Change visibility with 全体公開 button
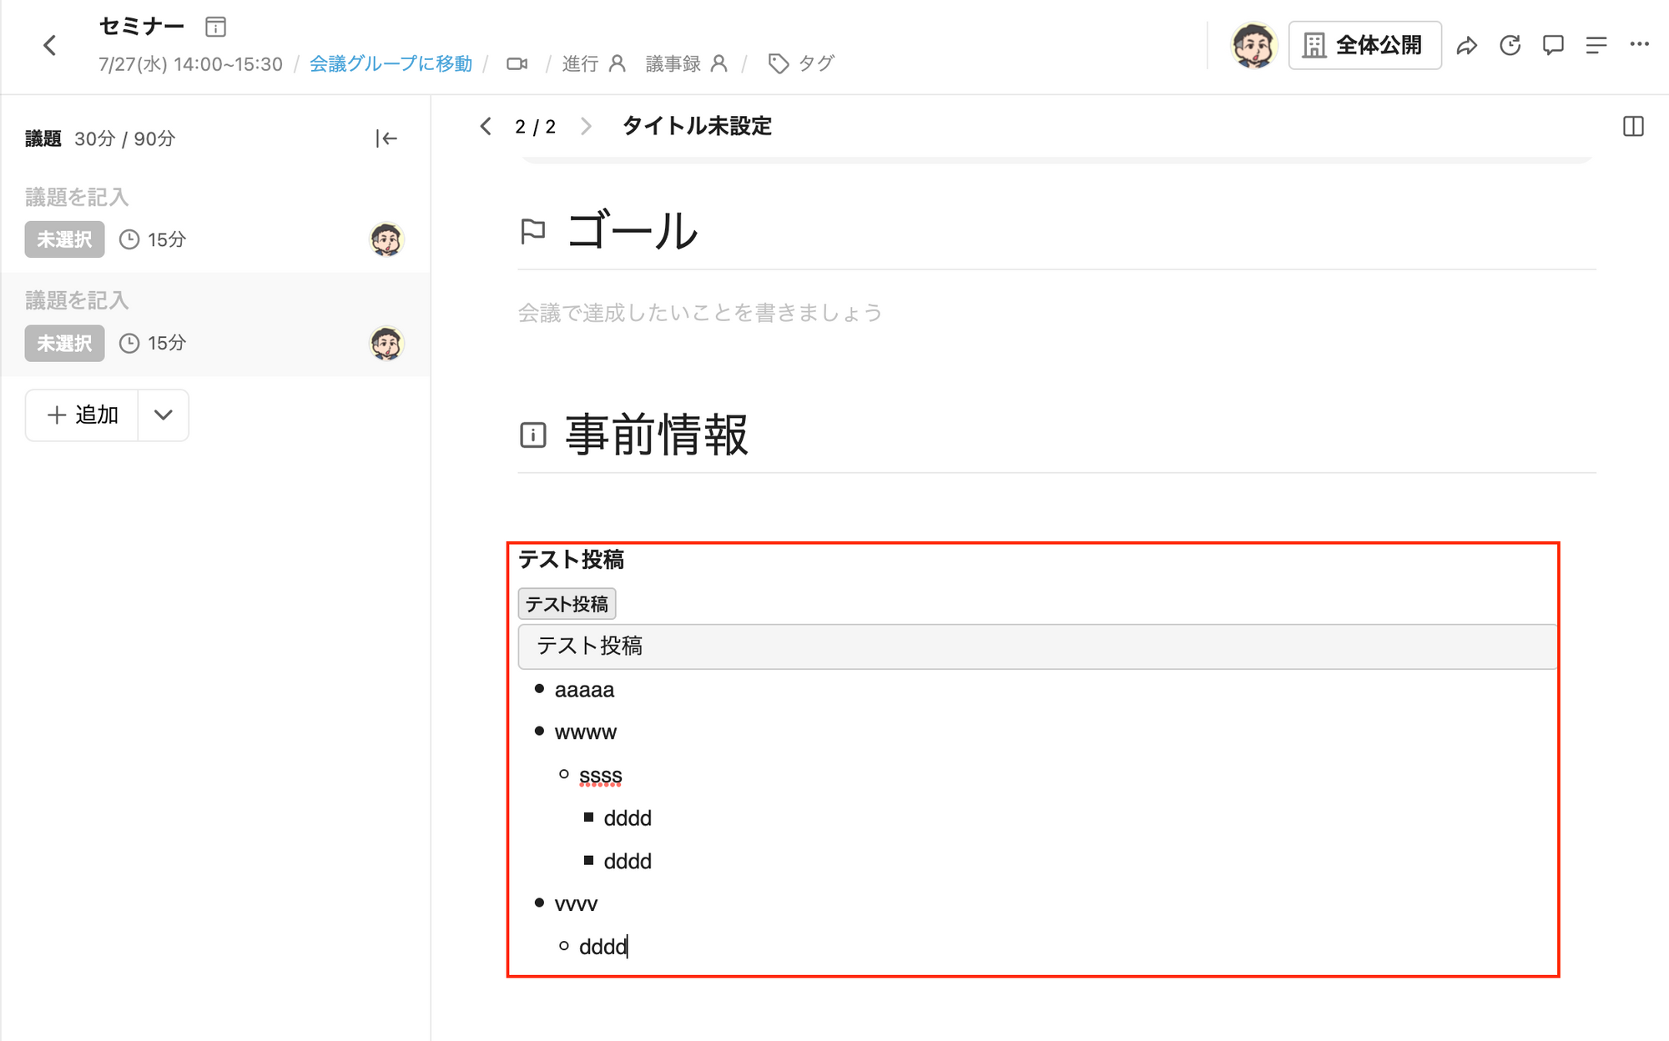The width and height of the screenshot is (1669, 1041). (1364, 45)
